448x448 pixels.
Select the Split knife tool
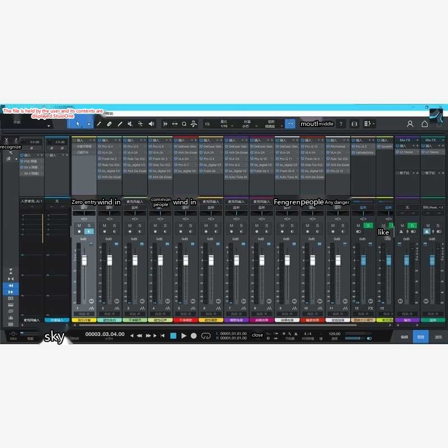99,124
